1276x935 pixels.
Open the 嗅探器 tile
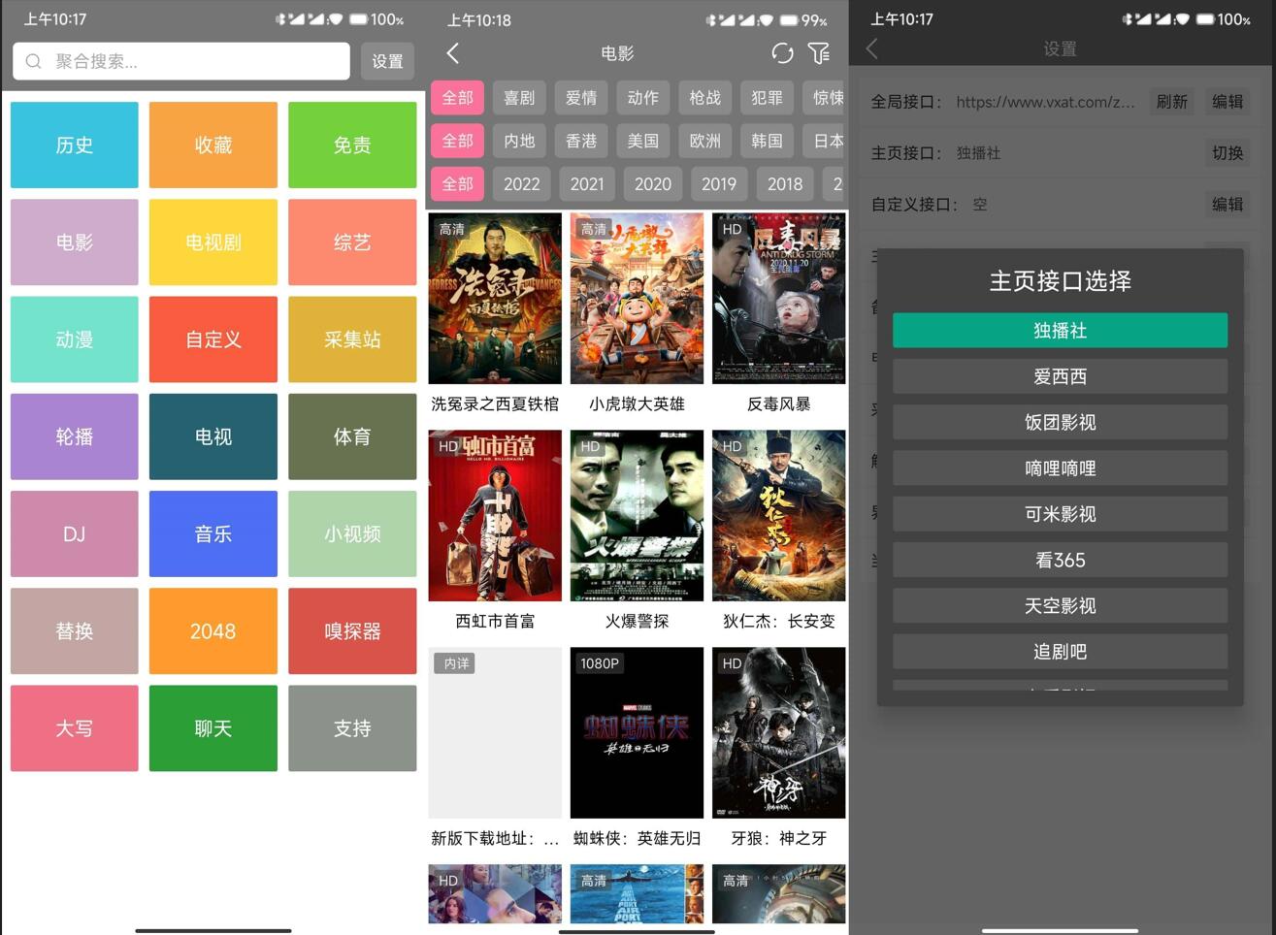[x=352, y=631]
